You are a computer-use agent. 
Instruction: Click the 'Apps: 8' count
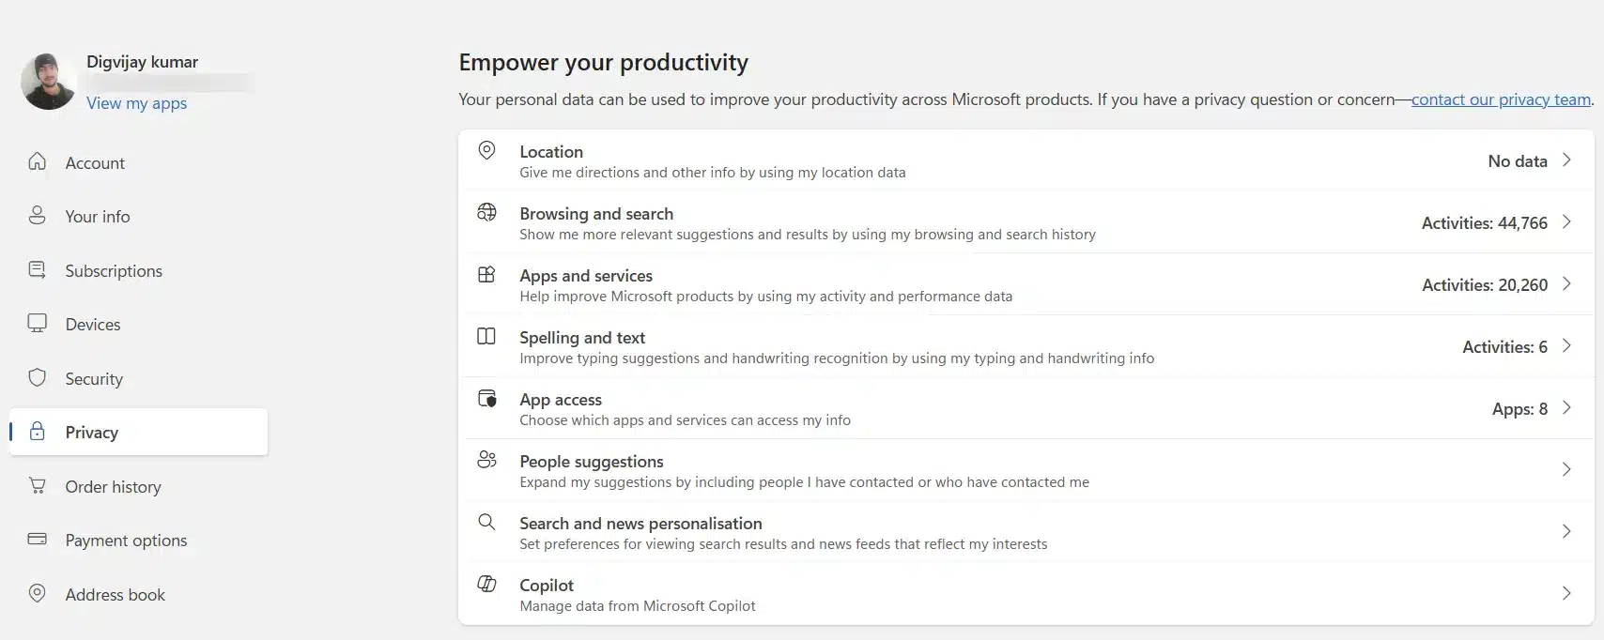[1519, 409]
